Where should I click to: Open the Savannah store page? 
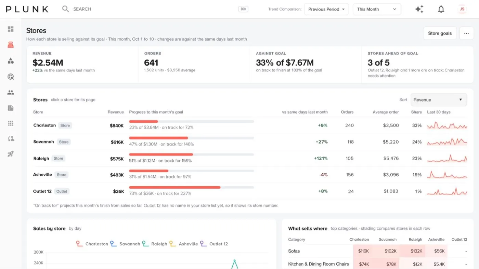pos(43,142)
